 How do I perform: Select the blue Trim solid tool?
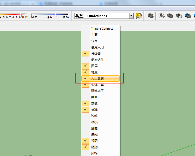(188, 16)
